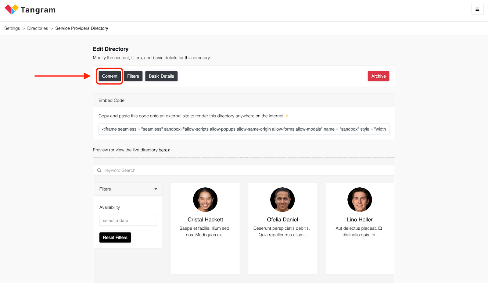Switch to the Filters tab
This screenshot has width=488, height=283.
pyautogui.click(x=133, y=76)
